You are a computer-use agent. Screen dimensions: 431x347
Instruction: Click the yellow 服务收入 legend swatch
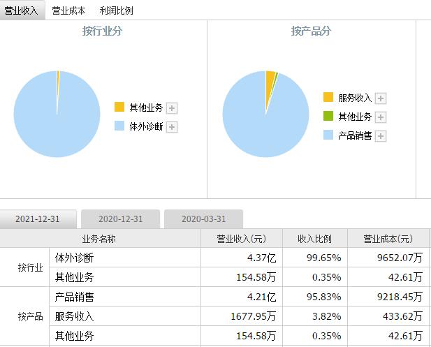328,98
